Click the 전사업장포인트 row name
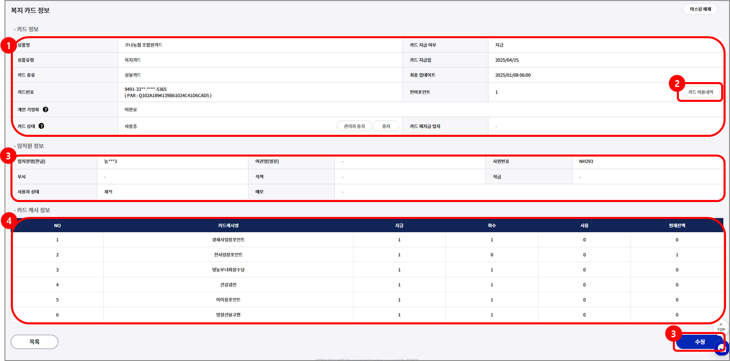 pyautogui.click(x=228, y=255)
